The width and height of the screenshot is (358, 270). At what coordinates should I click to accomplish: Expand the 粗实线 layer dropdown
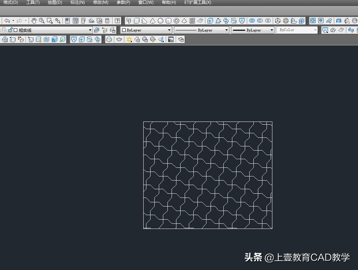(90, 30)
